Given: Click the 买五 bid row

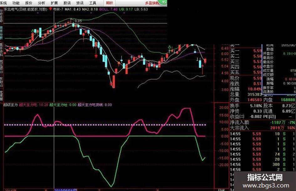Looking at the screenshot, I should tap(246, 72).
